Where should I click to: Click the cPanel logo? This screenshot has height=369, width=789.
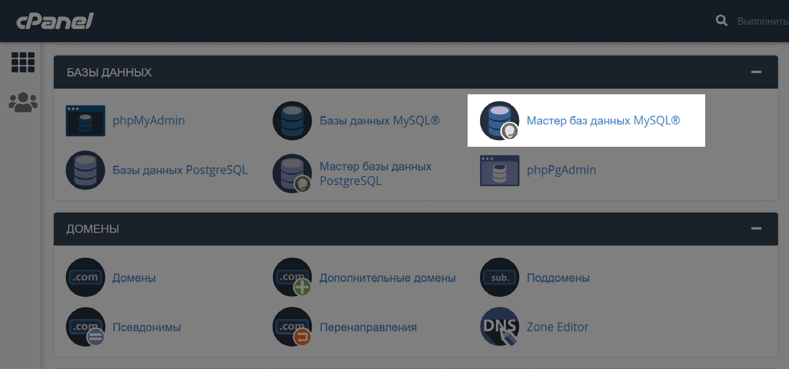coord(55,21)
